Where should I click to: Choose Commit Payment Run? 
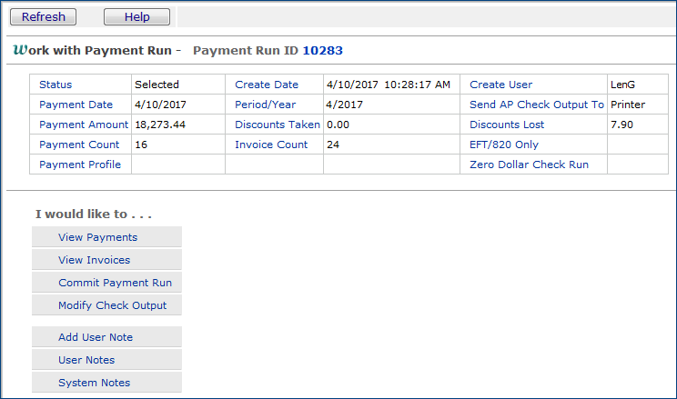pyautogui.click(x=115, y=283)
